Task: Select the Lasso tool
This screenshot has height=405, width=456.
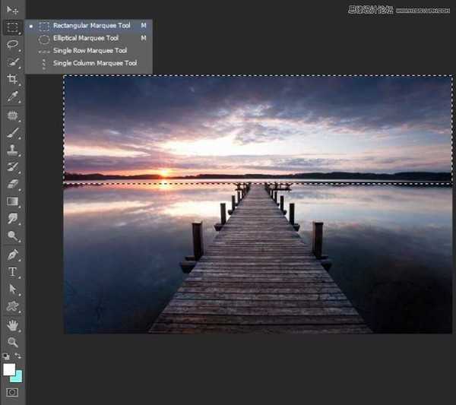Action: tap(12, 44)
